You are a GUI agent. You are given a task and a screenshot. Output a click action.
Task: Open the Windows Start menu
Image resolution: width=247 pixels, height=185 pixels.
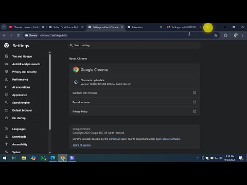point(5,158)
